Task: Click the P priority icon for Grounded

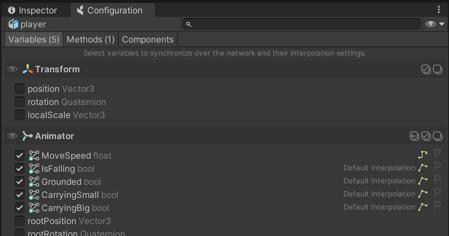Action: point(437,181)
